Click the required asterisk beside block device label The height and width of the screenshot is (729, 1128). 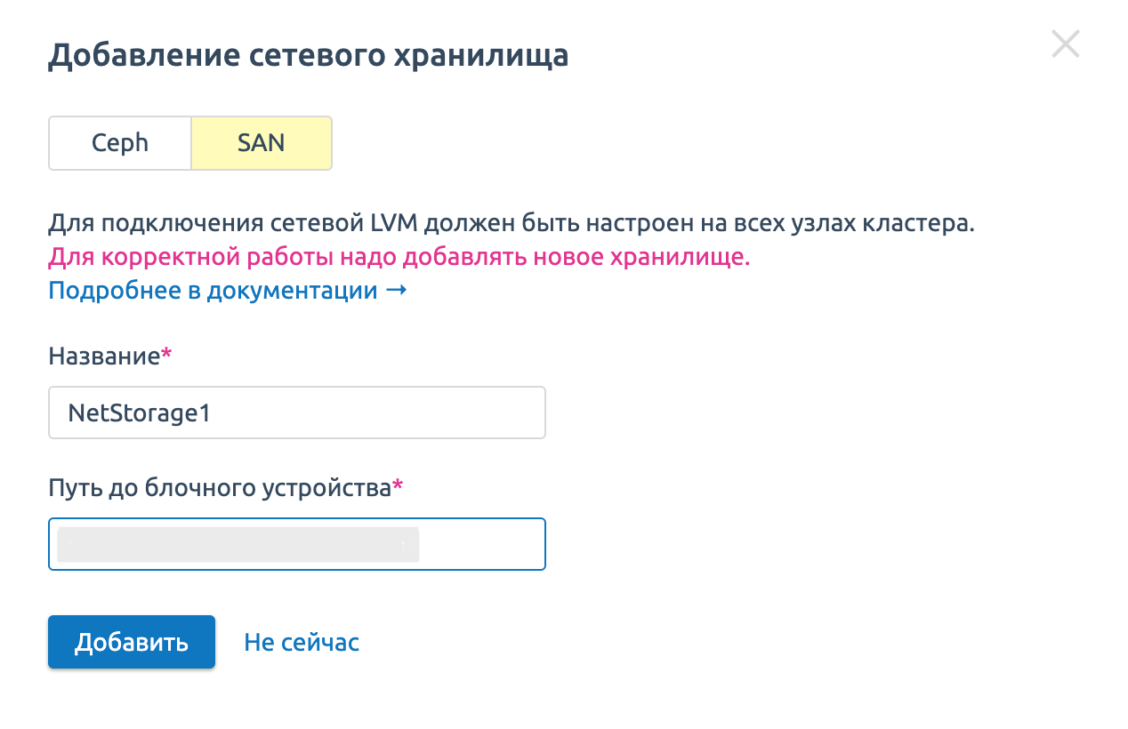(x=398, y=486)
